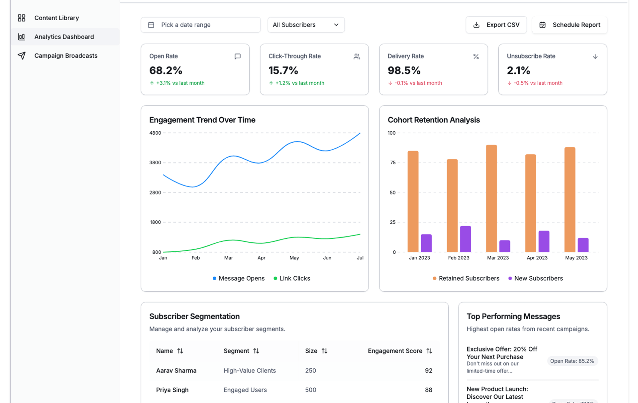Click the Campaign Broadcasts paper plane icon

22,56
